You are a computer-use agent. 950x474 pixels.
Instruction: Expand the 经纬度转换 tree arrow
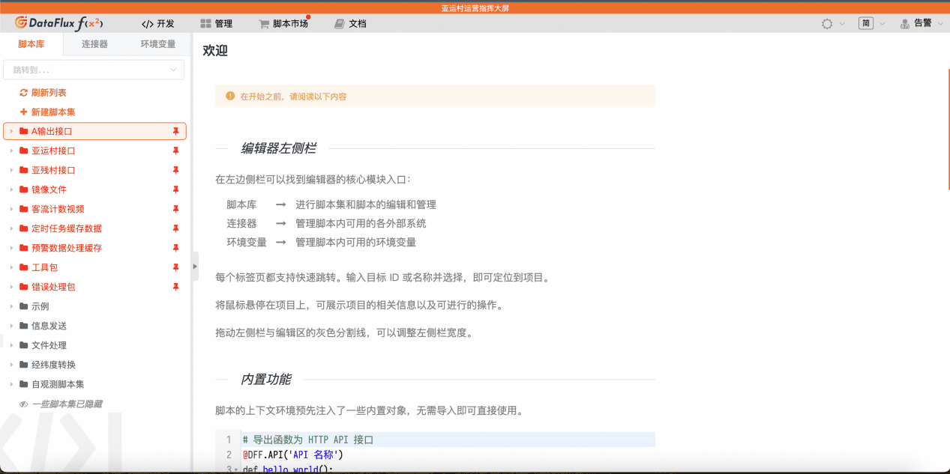(x=11, y=365)
